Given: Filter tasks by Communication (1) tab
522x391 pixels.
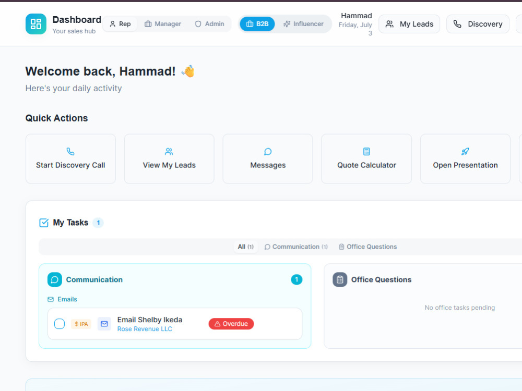Looking at the screenshot, I should [x=296, y=247].
